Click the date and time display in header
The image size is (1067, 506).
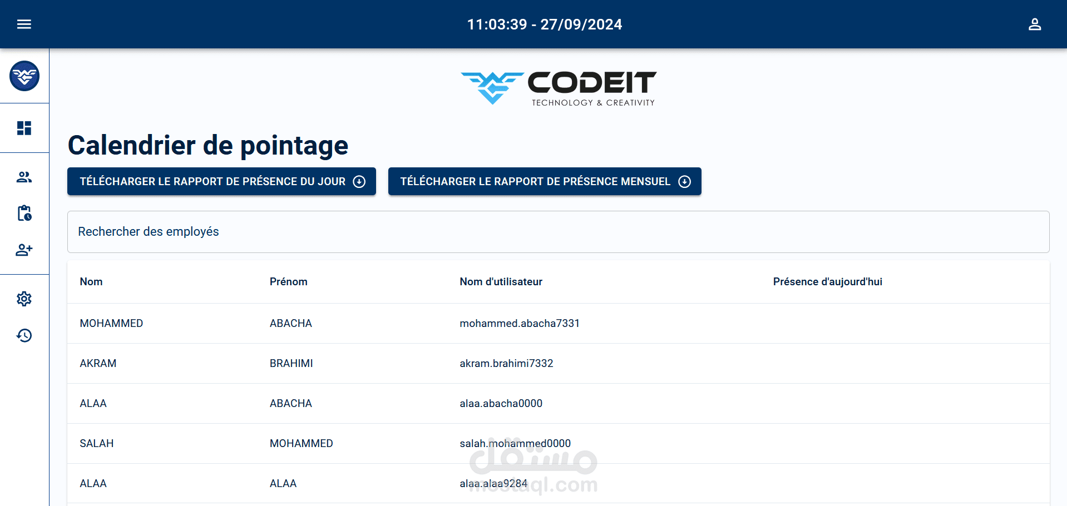point(545,24)
